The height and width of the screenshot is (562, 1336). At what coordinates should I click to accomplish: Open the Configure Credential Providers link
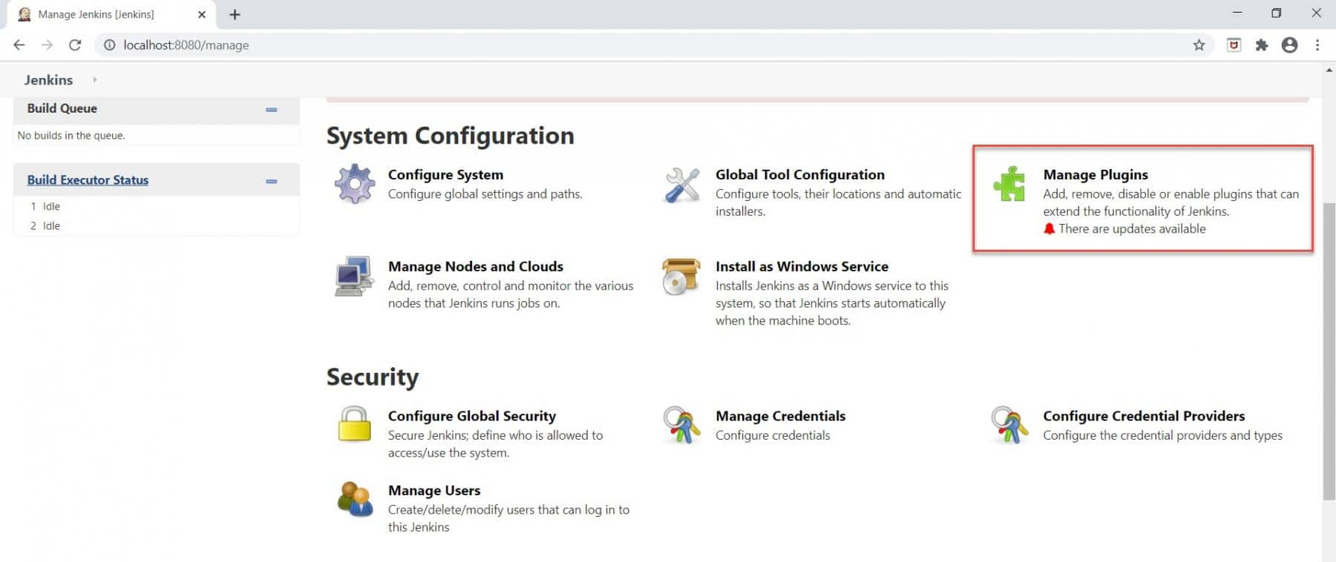point(1144,416)
